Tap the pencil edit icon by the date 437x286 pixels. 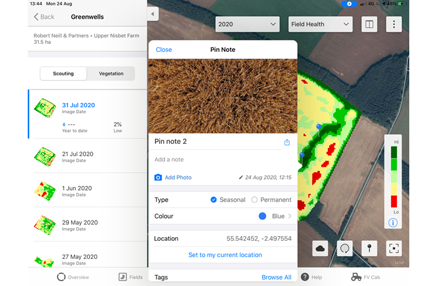coord(241,178)
